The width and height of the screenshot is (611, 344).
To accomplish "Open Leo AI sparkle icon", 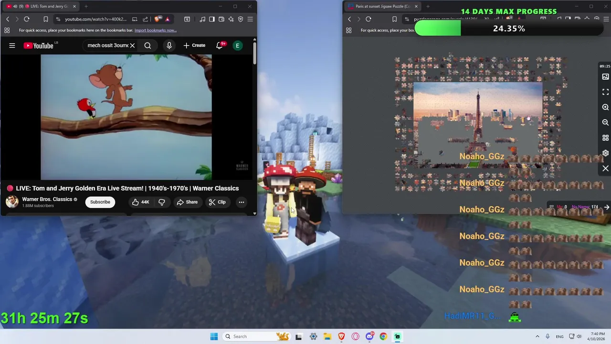I will (x=231, y=19).
